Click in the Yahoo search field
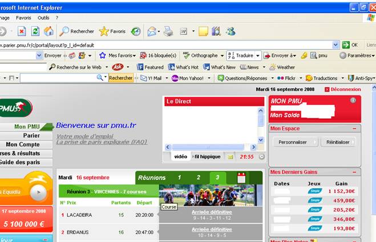Screen dimensions: 376x242 [x=58, y=78]
